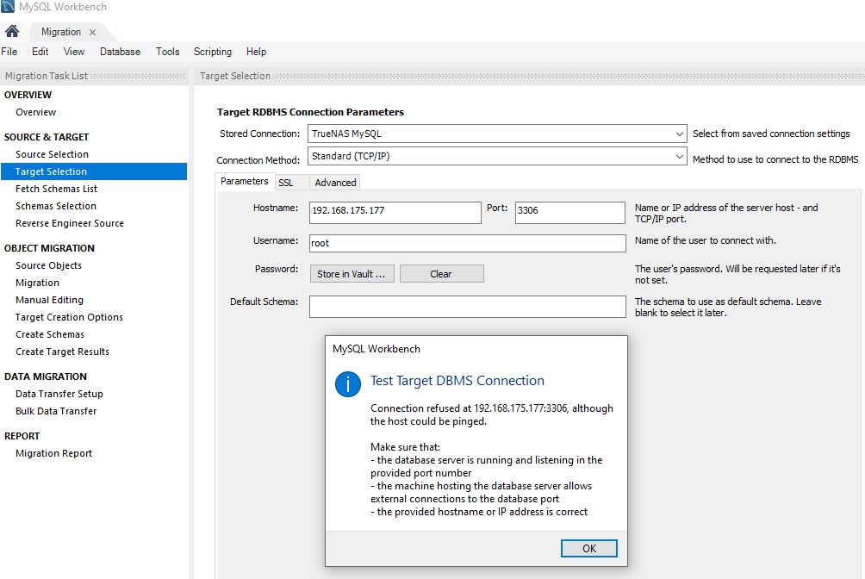Image resolution: width=865 pixels, height=579 pixels.
Task: Select Data Transfer Setup step
Action: 59,394
